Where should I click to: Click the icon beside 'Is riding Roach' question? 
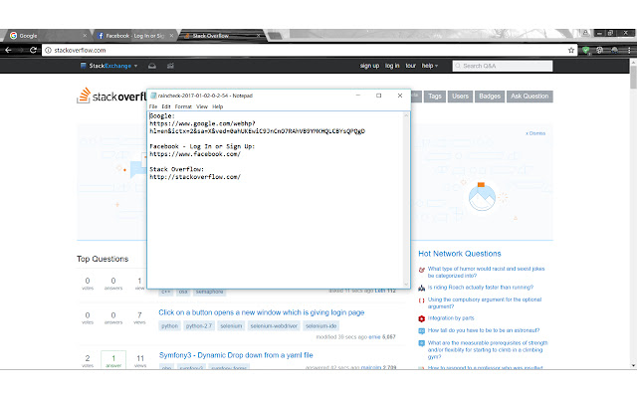422,288
